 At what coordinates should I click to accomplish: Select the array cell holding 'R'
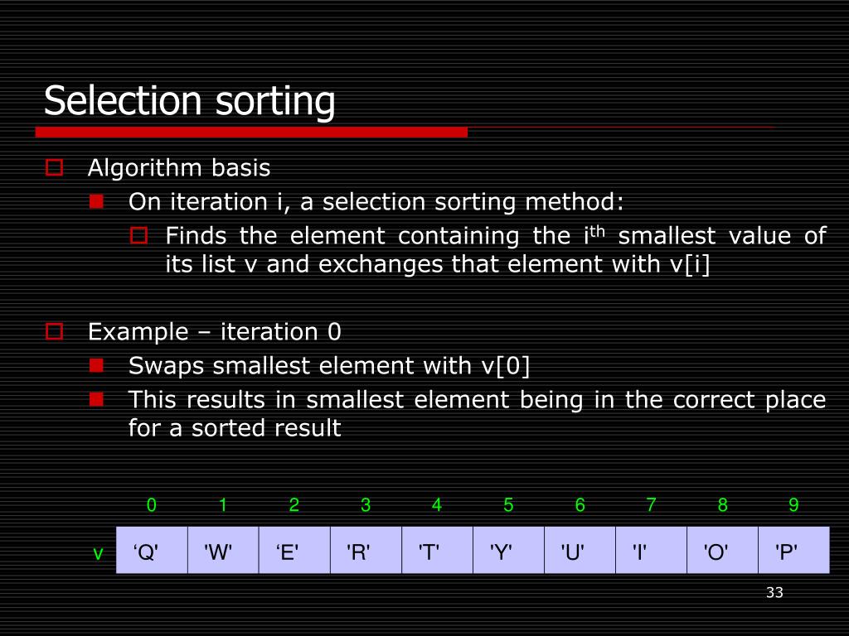(366, 550)
